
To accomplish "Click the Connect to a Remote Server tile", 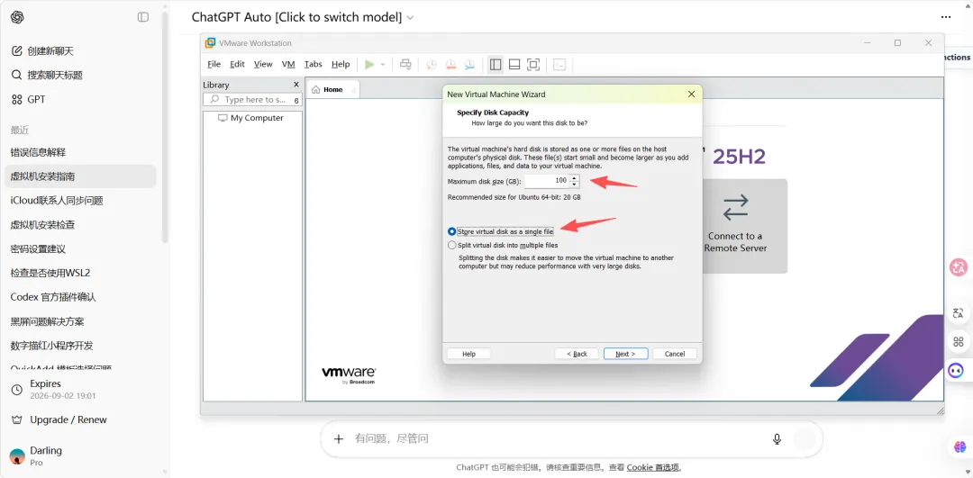I will (x=745, y=226).
